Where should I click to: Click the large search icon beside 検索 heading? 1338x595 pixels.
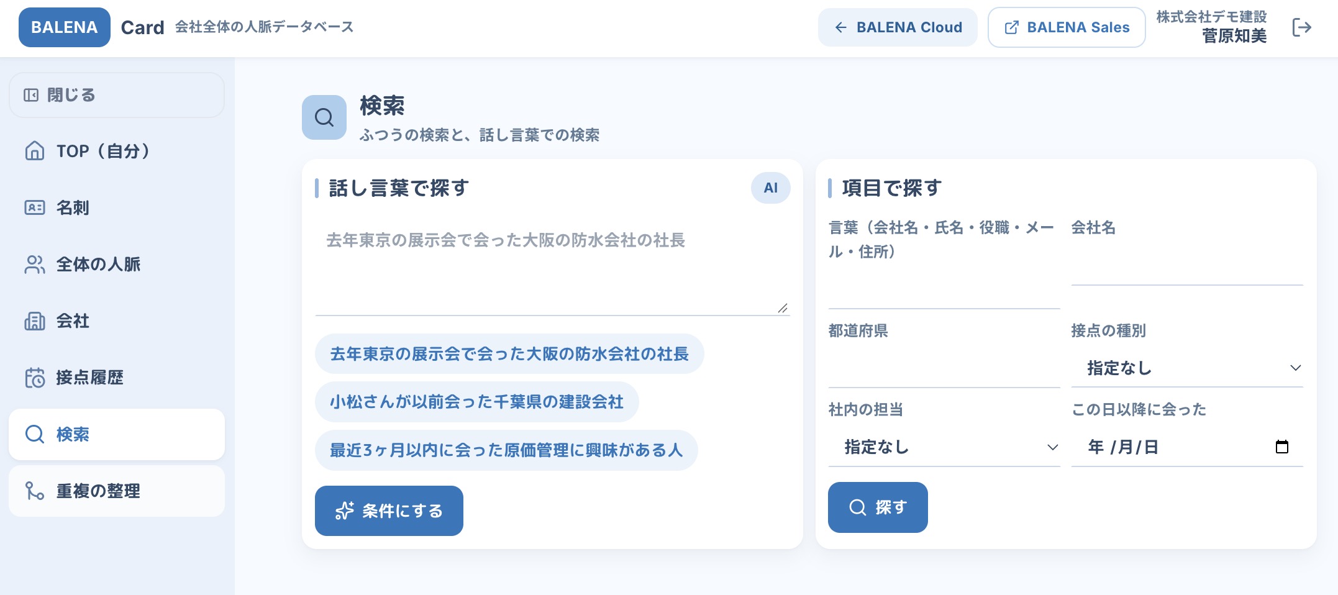point(324,117)
